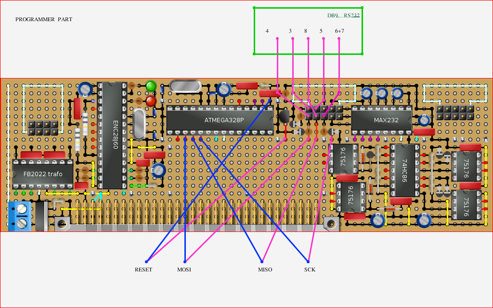Click DB9 pin 6+7 label
493x308 pixels.
339,31
